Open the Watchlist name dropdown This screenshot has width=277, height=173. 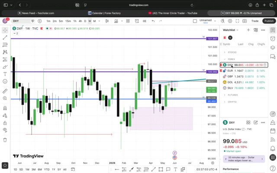231,30
